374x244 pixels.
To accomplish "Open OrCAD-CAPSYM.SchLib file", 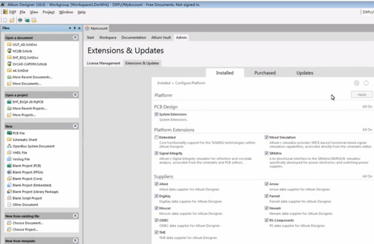I will click(x=29, y=64).
